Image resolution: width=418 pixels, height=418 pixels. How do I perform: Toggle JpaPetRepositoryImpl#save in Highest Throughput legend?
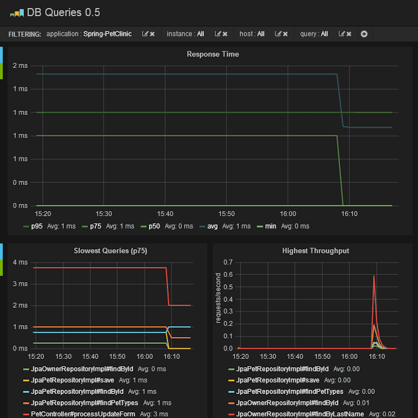(x=277, y=380)
